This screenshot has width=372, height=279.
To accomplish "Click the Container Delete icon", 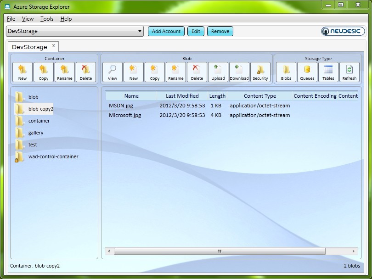I will click(x=86, y=72).
